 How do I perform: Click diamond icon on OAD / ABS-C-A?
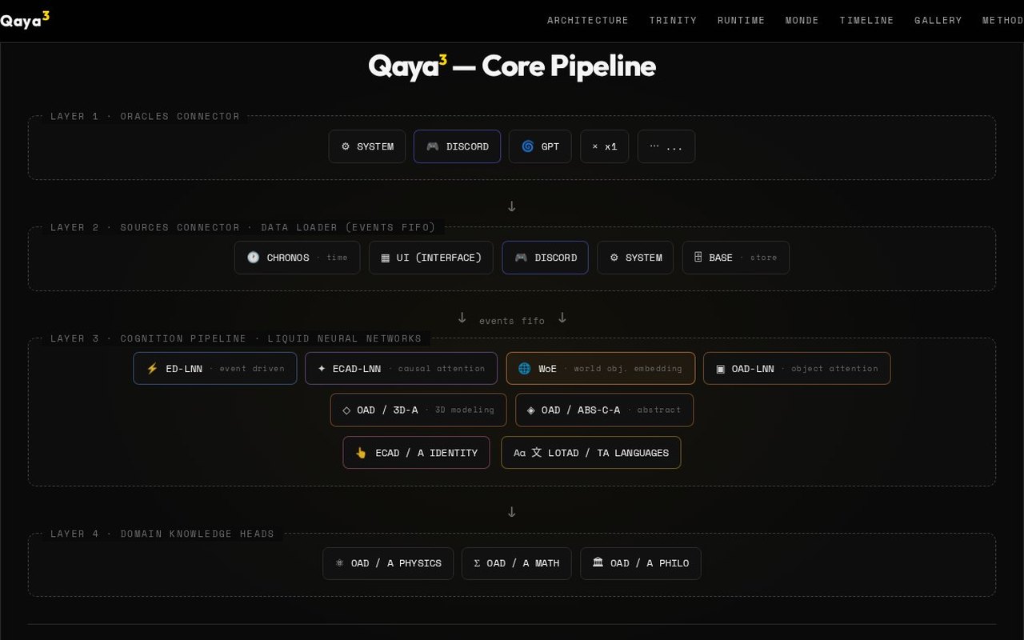[x=531, y=410]
